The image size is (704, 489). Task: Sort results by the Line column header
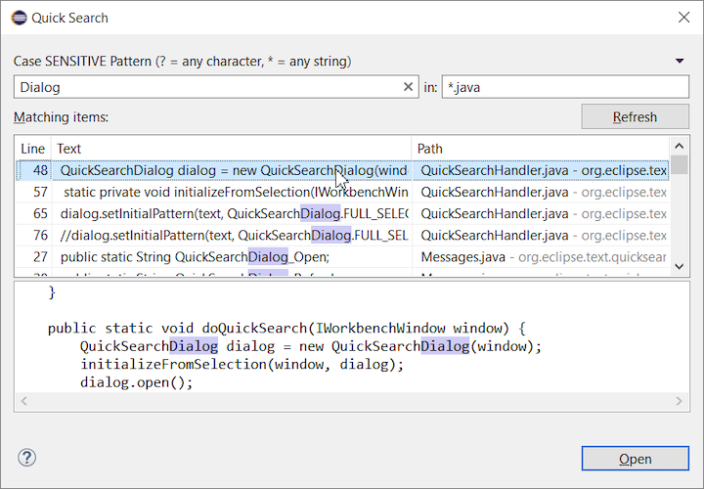click(33, 149)
